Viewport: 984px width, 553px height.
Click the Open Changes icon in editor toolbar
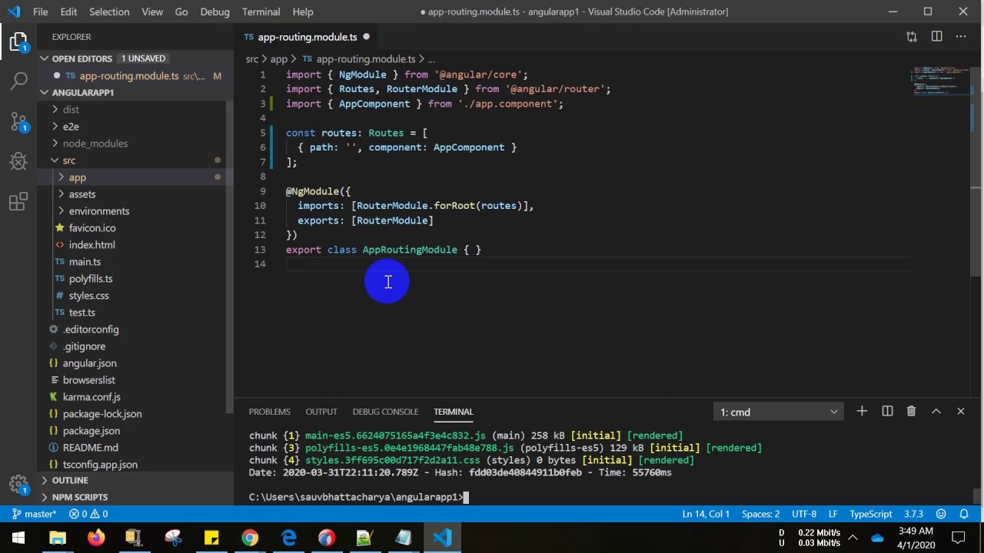click(912, 37)
